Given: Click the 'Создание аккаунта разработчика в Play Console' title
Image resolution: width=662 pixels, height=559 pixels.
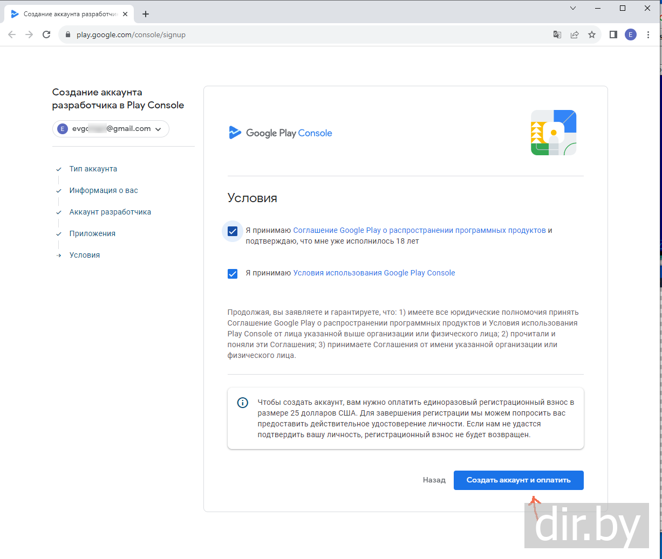Looking at the screenshot, I should [x=118, y=99].
